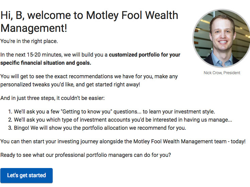This screenshot has width=250, height=187.
Task: Click the Hi, B greeting text
Action: click(13, 15)
